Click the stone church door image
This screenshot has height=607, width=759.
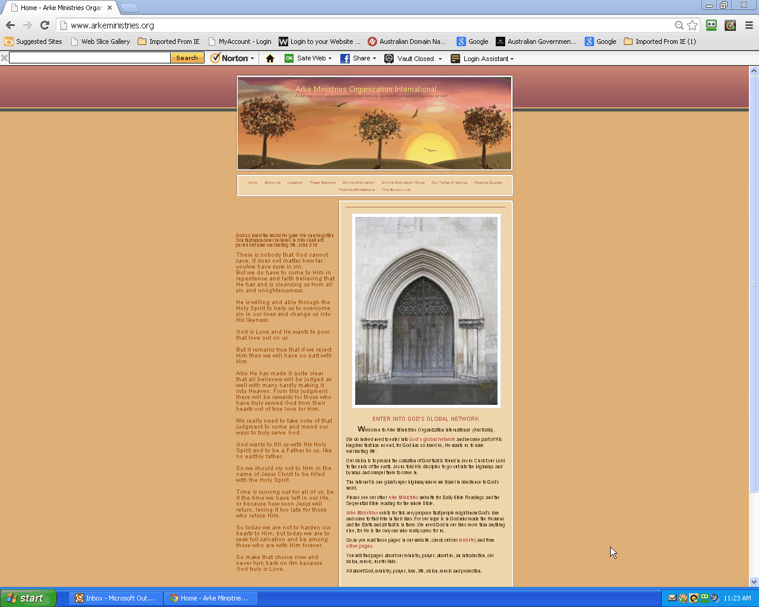click(x=426, y=311)
